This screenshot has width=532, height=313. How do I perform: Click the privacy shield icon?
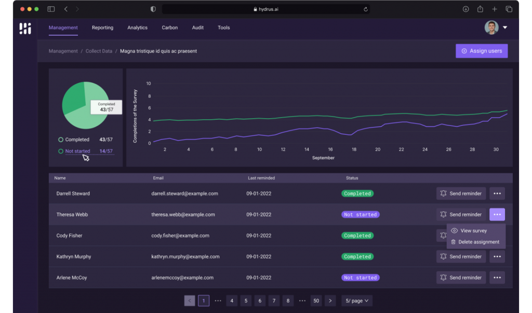[153, 9]
